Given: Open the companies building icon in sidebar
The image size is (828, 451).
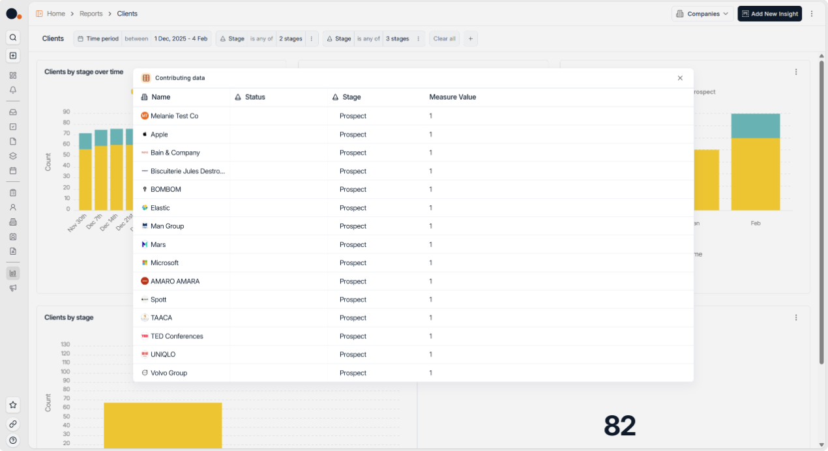Looking at the screenshot, I should 13,222.
